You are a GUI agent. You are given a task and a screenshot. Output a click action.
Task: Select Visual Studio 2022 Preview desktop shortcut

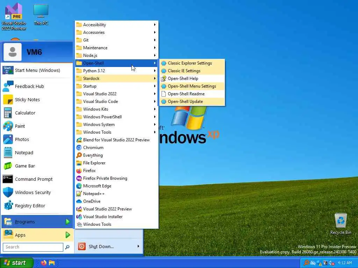coord(14,16)
